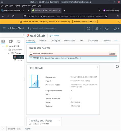The image size is (121, 131).
Task: Select the Summary tab
Action: (31, 41)
